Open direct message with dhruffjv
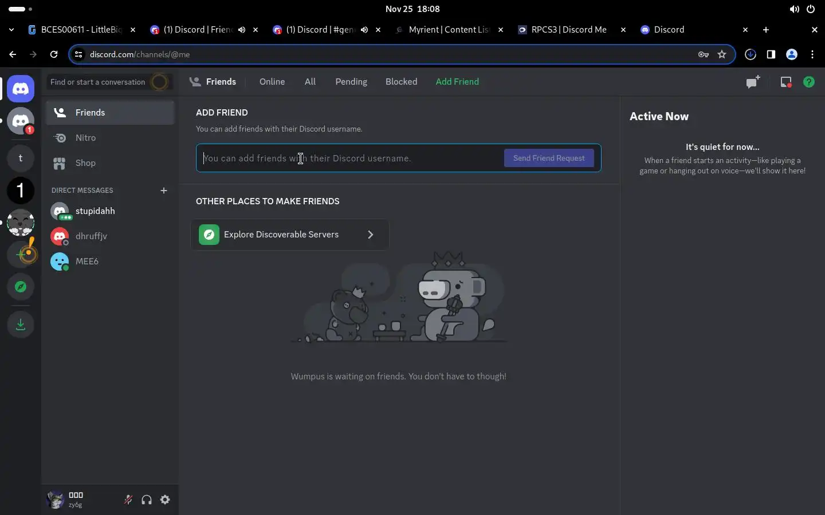The width and height of the screenshot is (825, 515). pos(110,236)
